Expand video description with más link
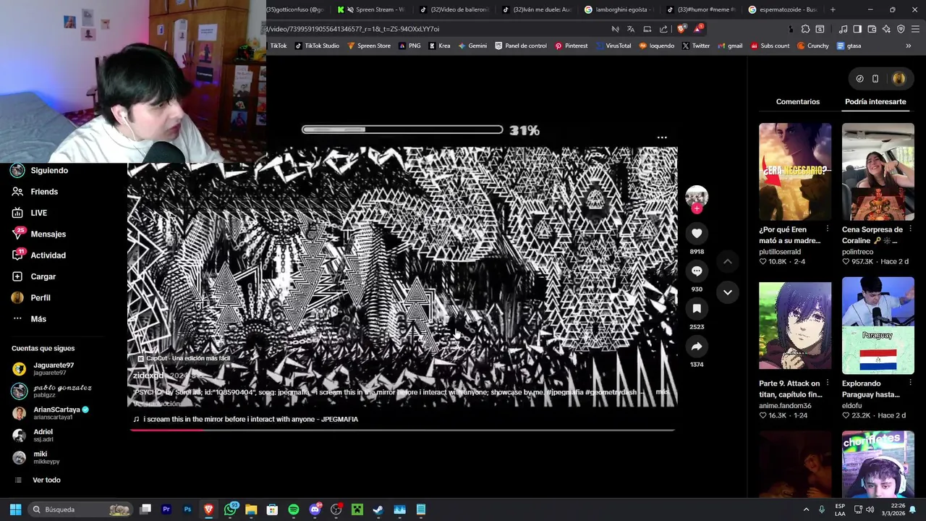926x521 pixels. tap(662, 392)
